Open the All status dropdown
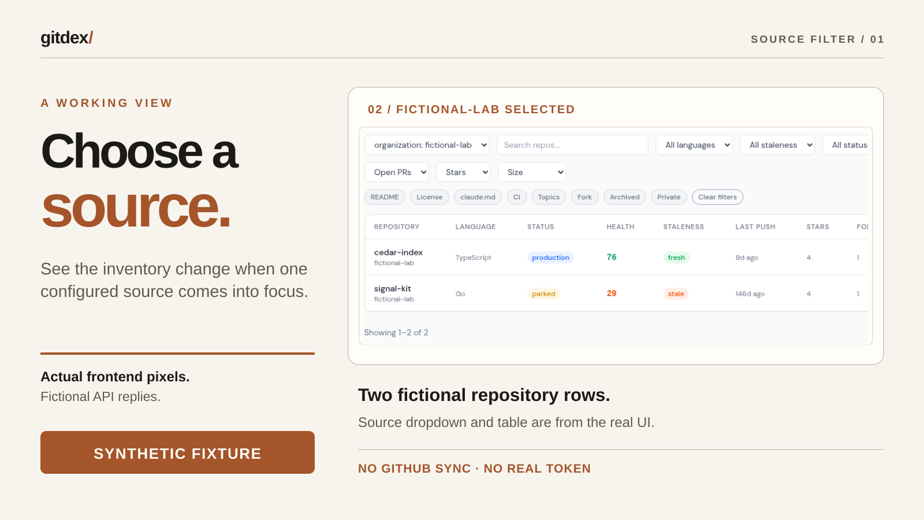The height and width of the screenshot is (520, 924). tap(847, 145)
